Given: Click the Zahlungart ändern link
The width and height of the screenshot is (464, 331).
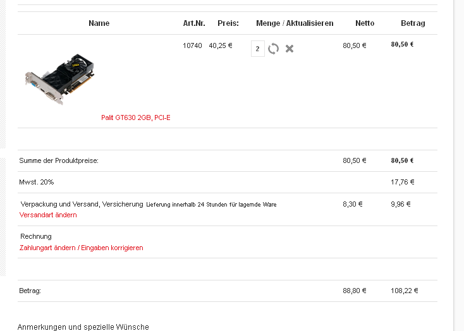Looking at the screenshot, I should [47, 248].
